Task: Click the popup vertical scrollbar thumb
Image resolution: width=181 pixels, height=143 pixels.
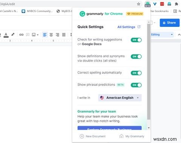Action: pyautogui.click(x=149, y=71)
